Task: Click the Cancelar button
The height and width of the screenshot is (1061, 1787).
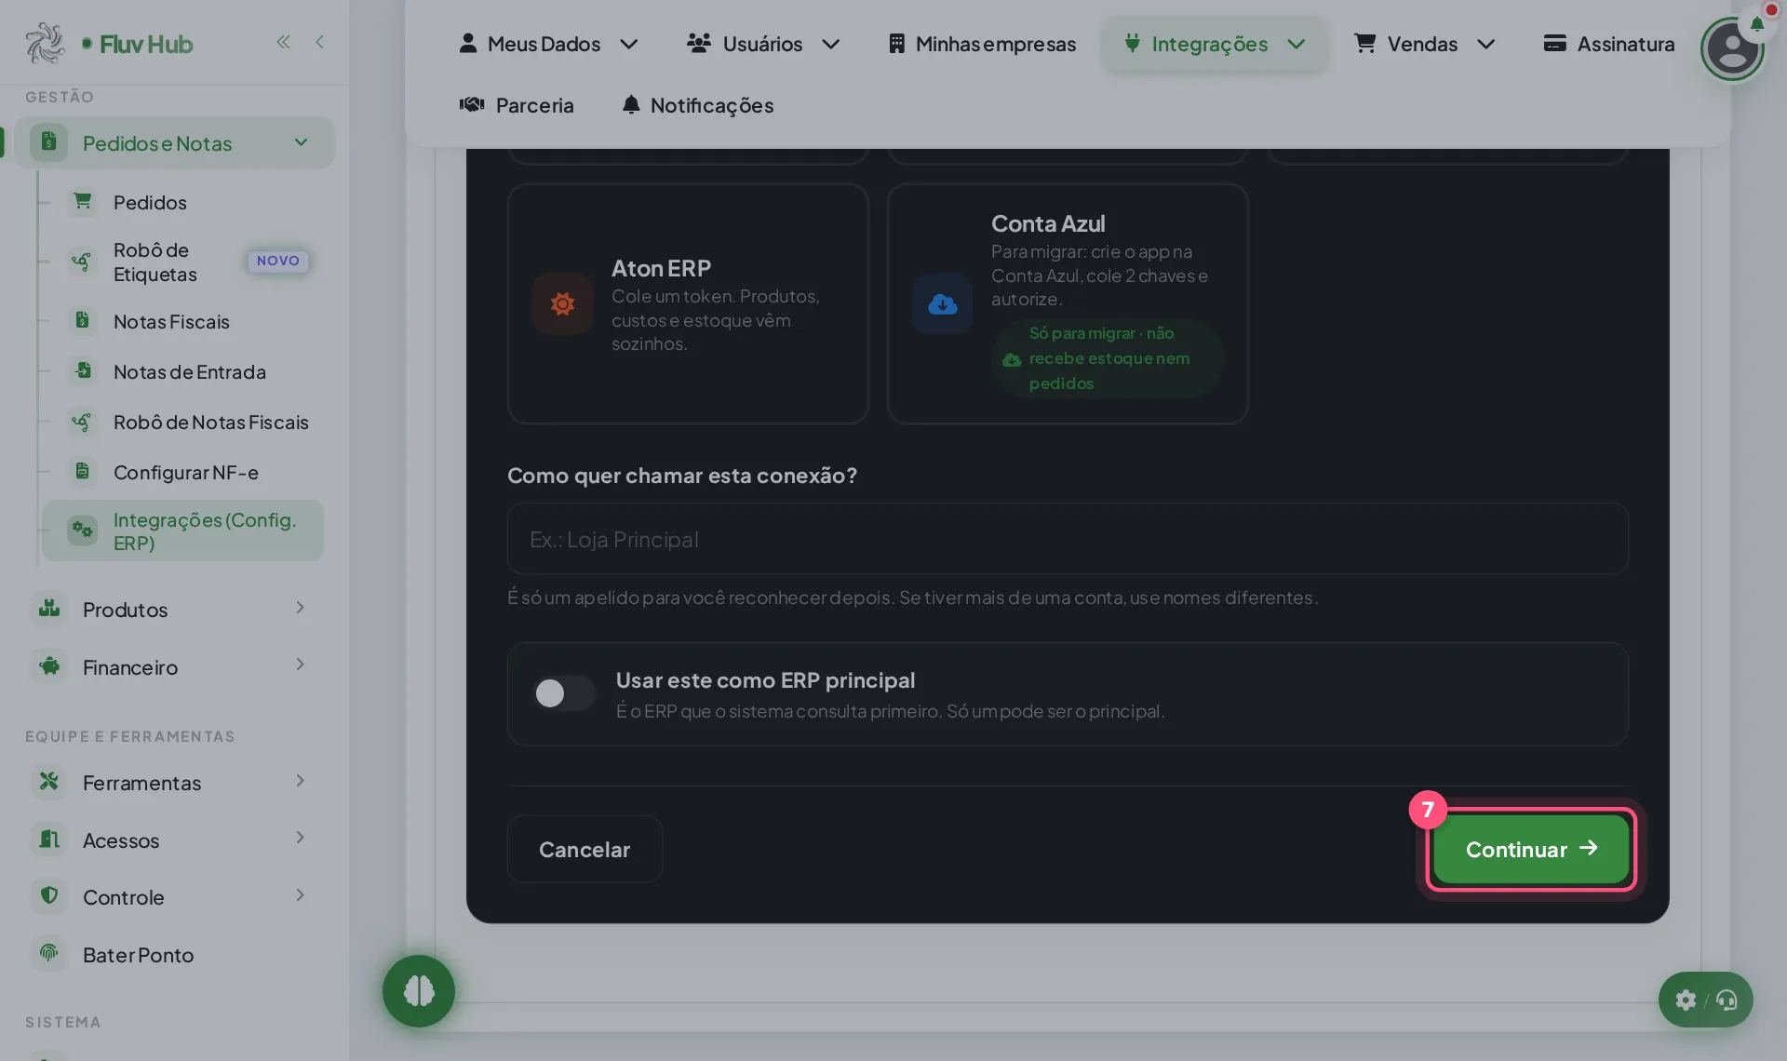Action: pos(584,849)
